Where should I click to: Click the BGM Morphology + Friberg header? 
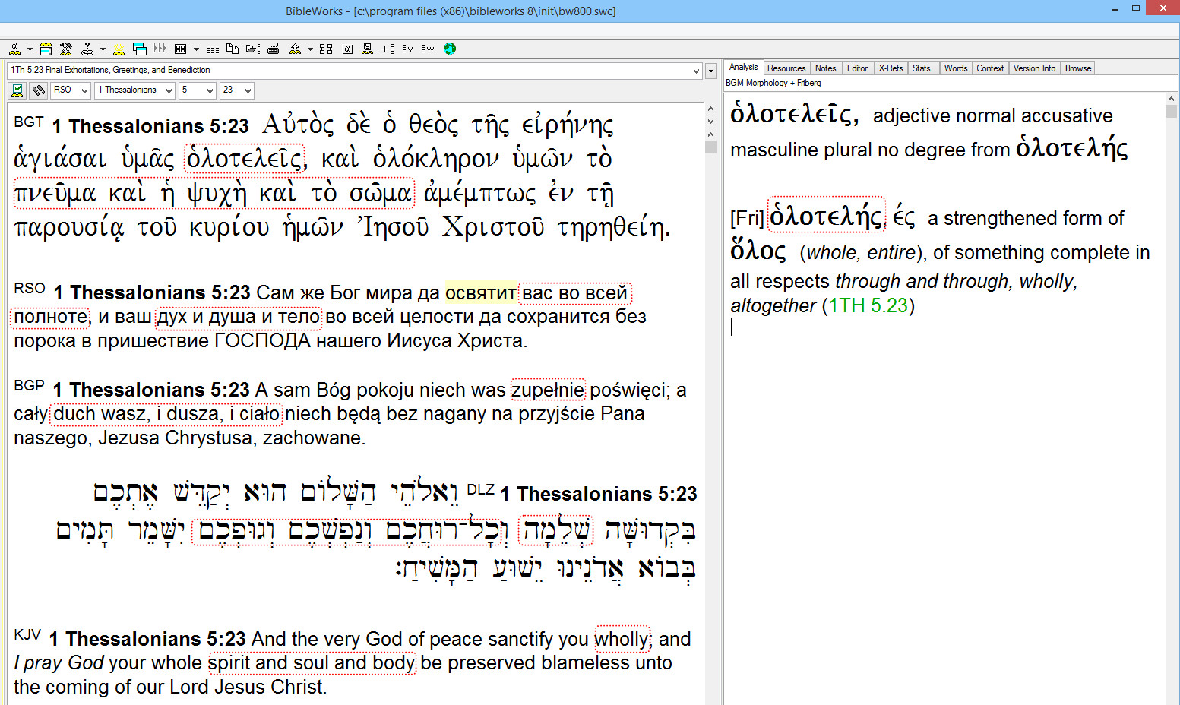tap(773, 83)
